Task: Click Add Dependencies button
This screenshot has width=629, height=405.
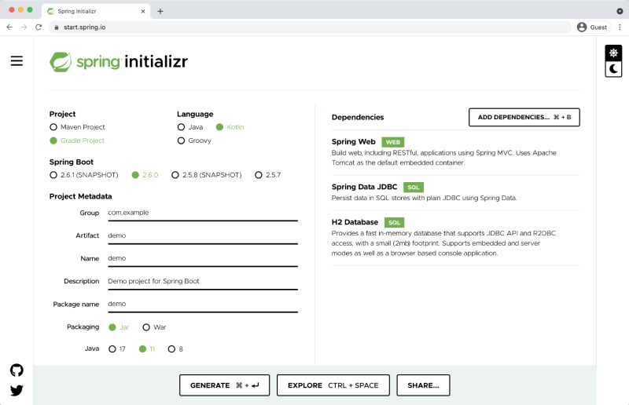Action: pos(524,118)
